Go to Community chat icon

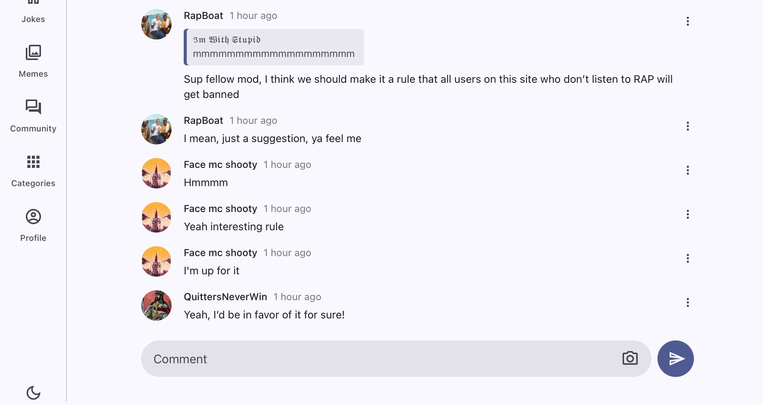point(33,107)
